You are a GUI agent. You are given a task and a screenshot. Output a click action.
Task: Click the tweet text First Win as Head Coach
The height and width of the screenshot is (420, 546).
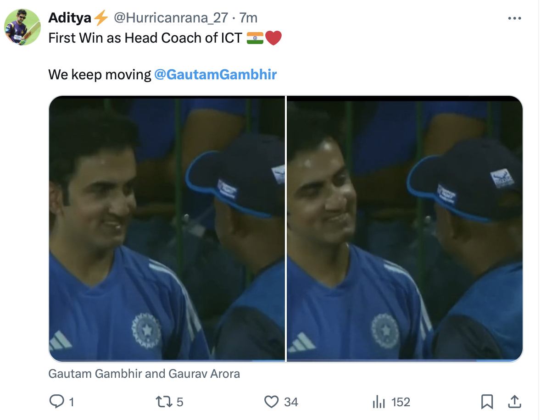145,38
